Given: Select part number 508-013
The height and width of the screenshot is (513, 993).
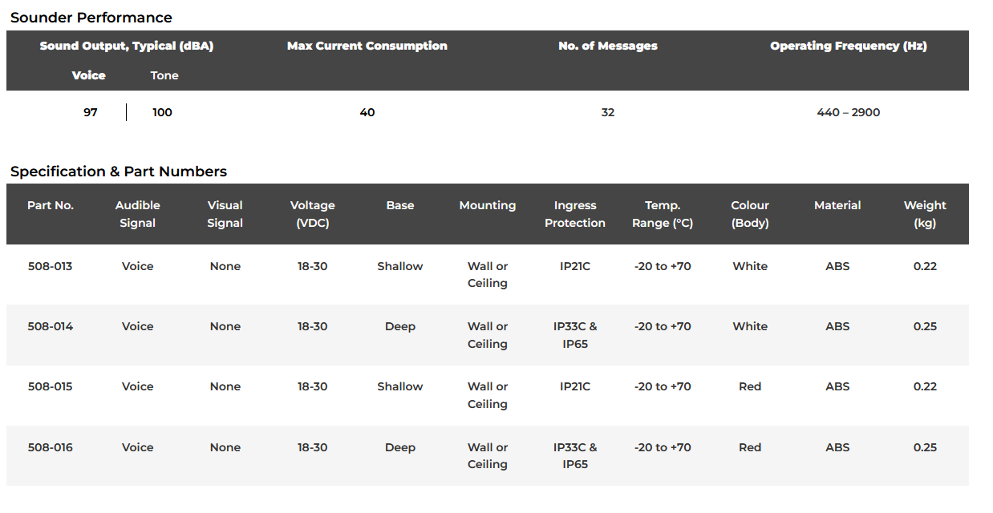Looking at the screenshot, I should point(51,266).
